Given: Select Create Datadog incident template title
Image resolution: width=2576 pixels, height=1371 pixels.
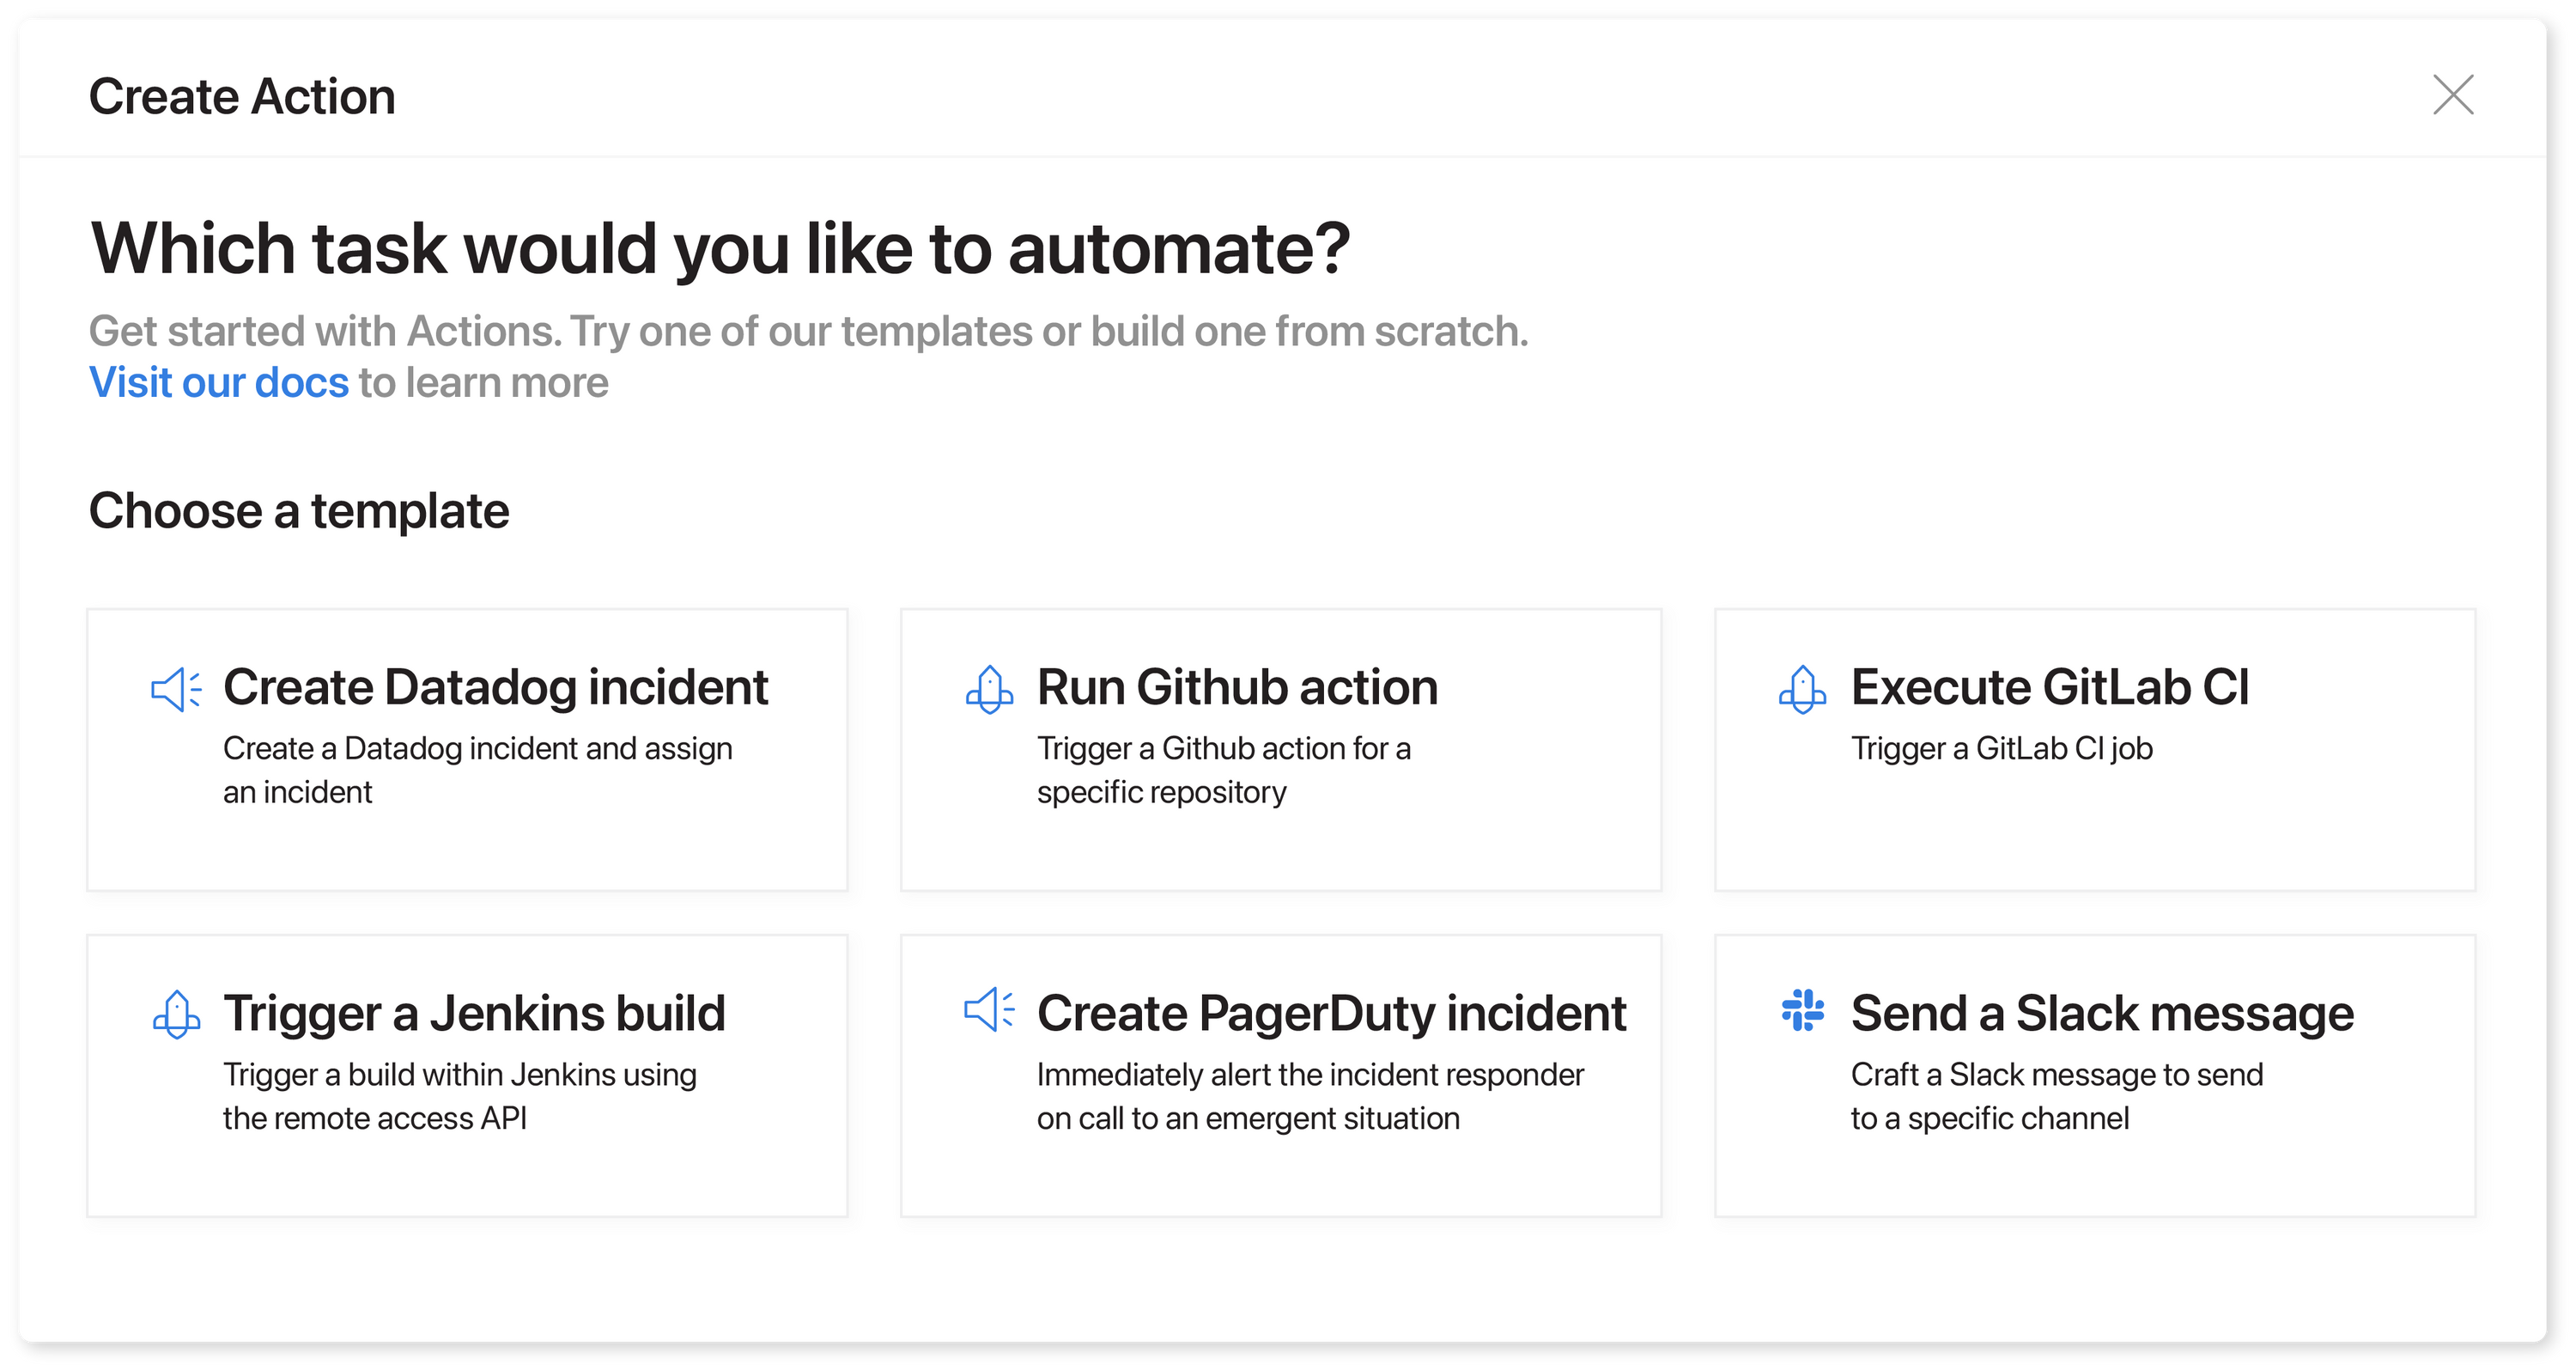Looking at the screenshot, I should pyautogui.click(x=495, y=687).
